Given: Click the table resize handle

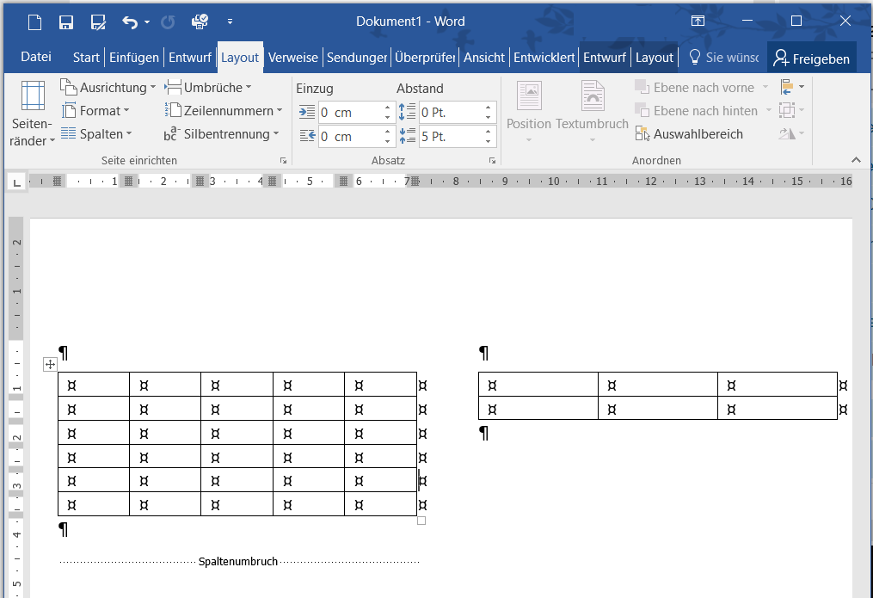Looking at the screenshot, I should (x=421, y=521).
